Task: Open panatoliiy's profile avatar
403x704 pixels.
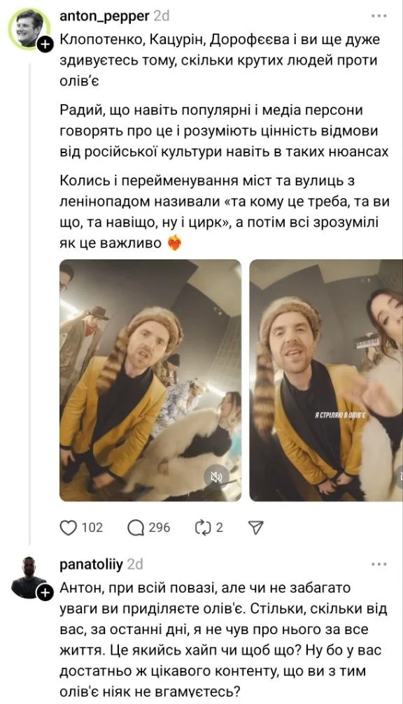Action: click(x=29, y=577)
